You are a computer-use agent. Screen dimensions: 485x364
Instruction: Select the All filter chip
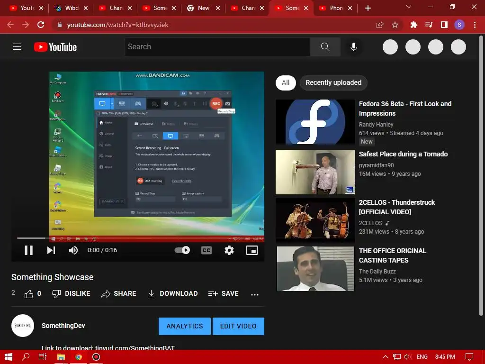(286, 82)
